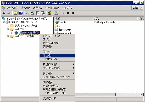
Task: Choose プロパティ(R) from context menu
Action: tap(57, 99)
